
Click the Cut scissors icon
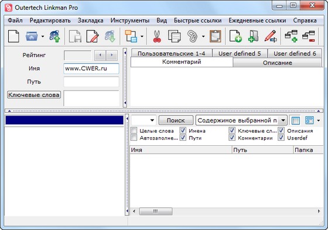coord(157,36)
